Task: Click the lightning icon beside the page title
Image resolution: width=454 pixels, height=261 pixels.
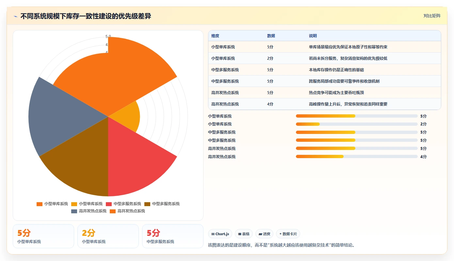Action: point(16,16)
